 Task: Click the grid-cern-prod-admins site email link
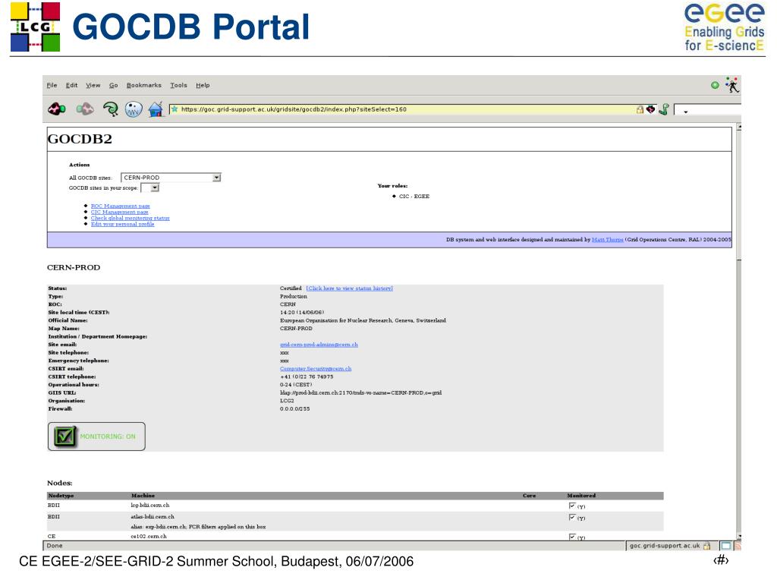tap(319, 345)
